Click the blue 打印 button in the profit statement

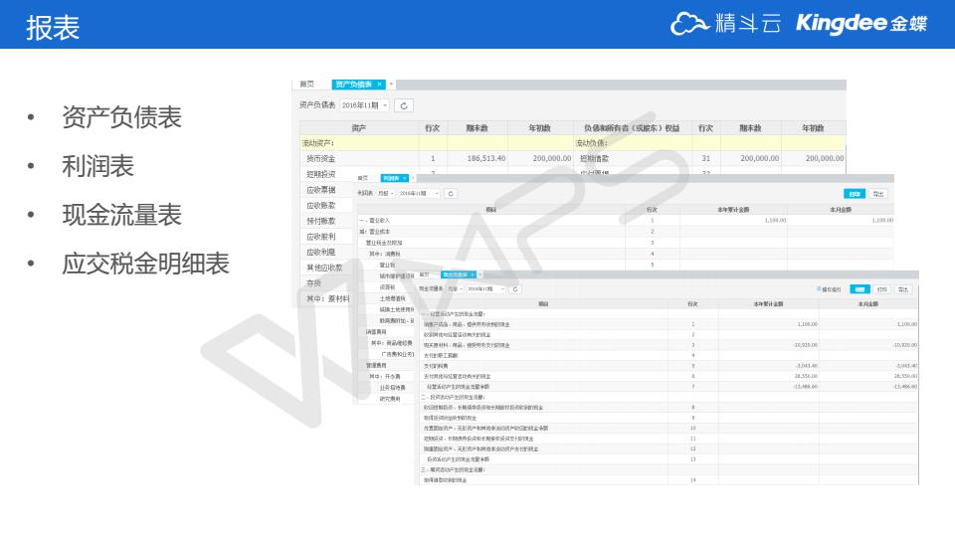pyautogui.click(x=854, y=194)
